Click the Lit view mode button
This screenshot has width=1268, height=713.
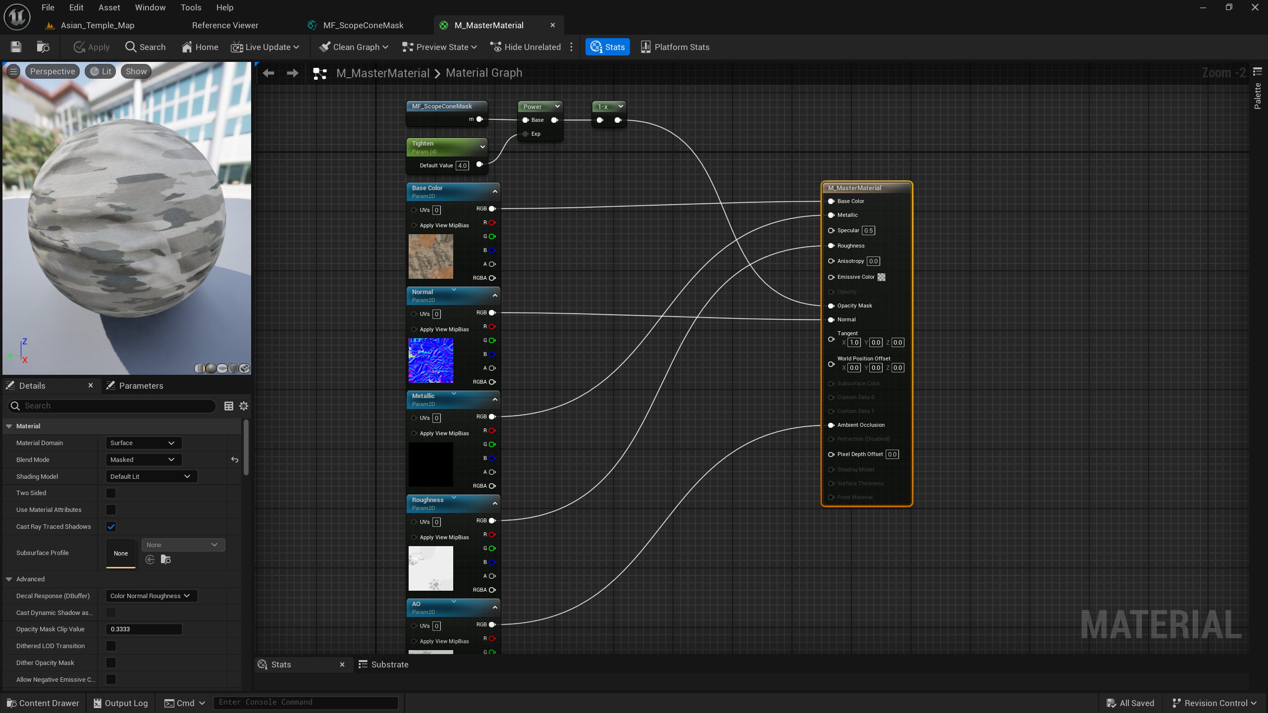tap(101, 71)
